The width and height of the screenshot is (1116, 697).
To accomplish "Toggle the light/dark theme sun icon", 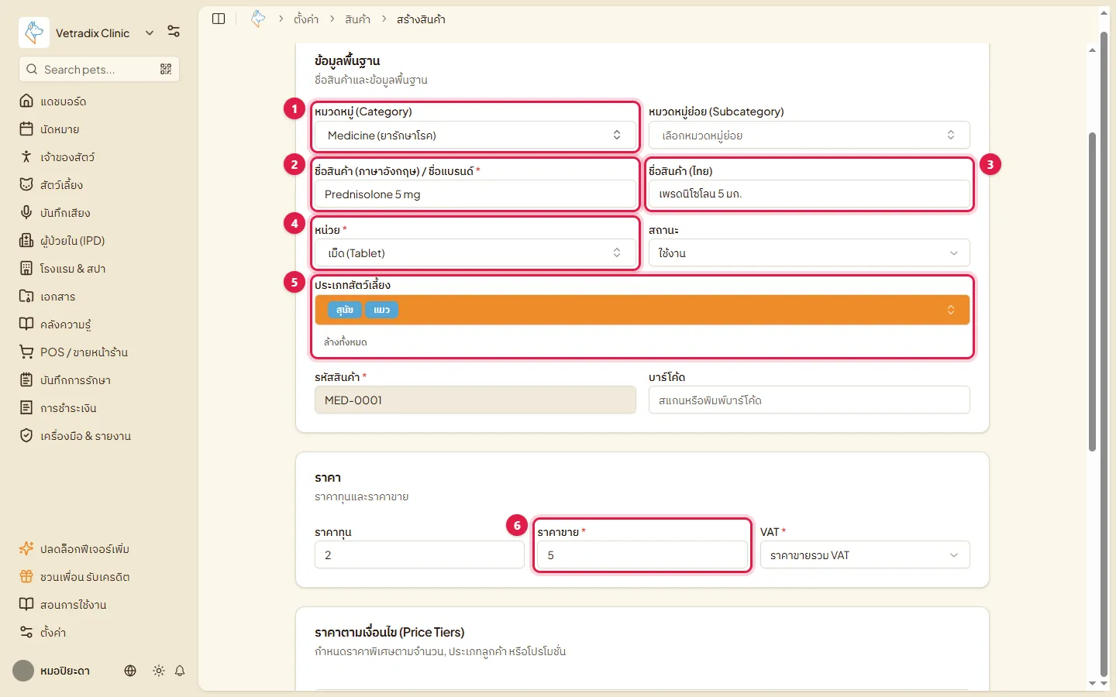I will (159, 671).
